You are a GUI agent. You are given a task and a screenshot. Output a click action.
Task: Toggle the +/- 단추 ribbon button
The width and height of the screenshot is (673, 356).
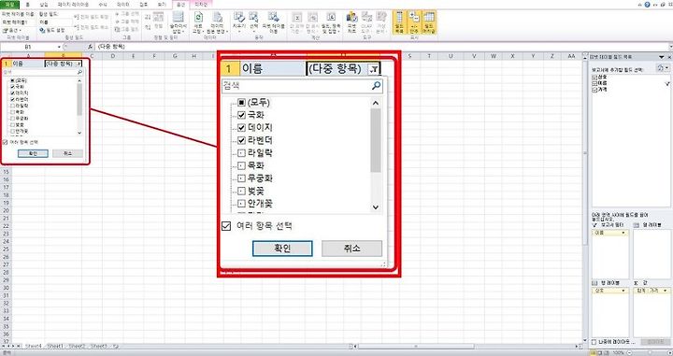click(x=414, y=22)
